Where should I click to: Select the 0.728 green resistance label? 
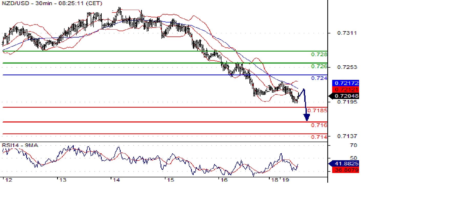tap(319, 54)
